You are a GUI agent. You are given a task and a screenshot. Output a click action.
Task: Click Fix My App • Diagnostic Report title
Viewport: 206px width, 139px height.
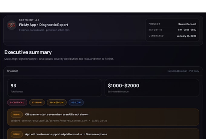(44, 25)
